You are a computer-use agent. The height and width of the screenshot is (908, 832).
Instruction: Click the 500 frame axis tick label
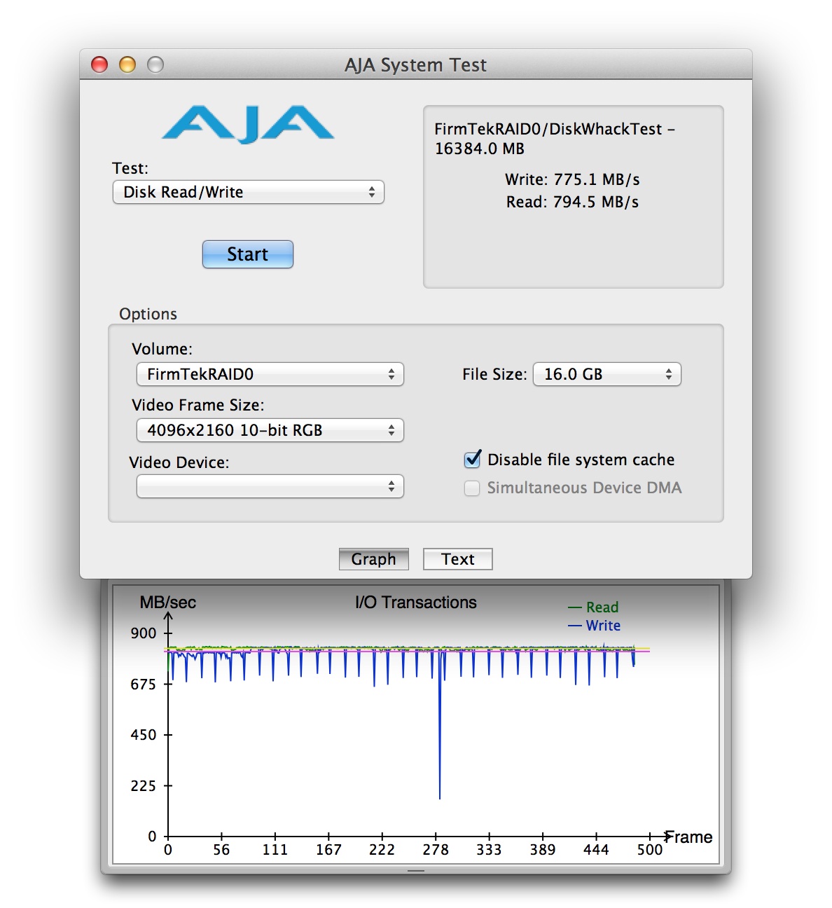click(650, 850)
